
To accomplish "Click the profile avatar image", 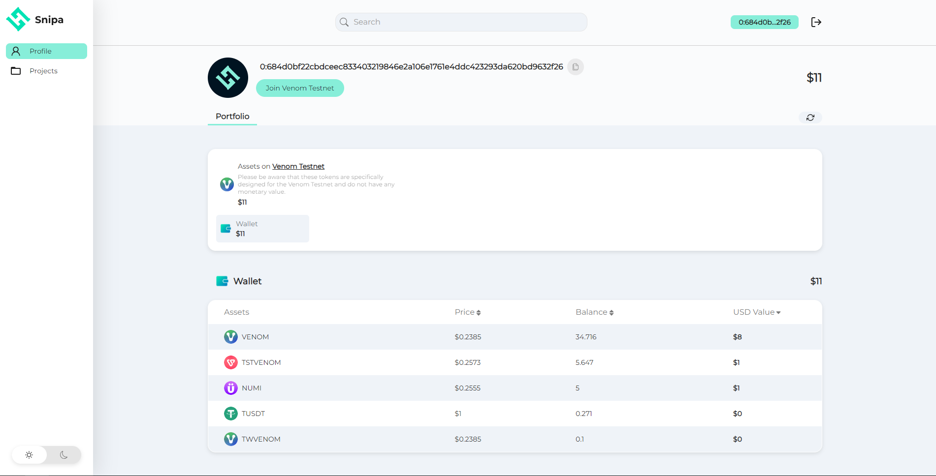I will point(228,78).
